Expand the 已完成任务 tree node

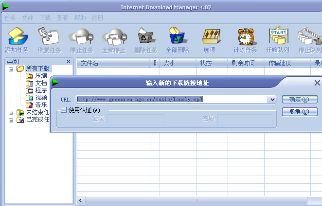[11, 120]
